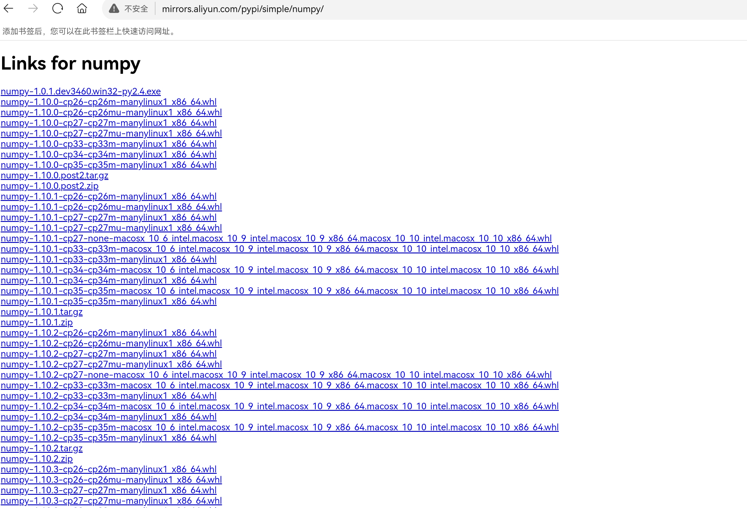Download numpy-1.10.2.zip

(37, 459)
